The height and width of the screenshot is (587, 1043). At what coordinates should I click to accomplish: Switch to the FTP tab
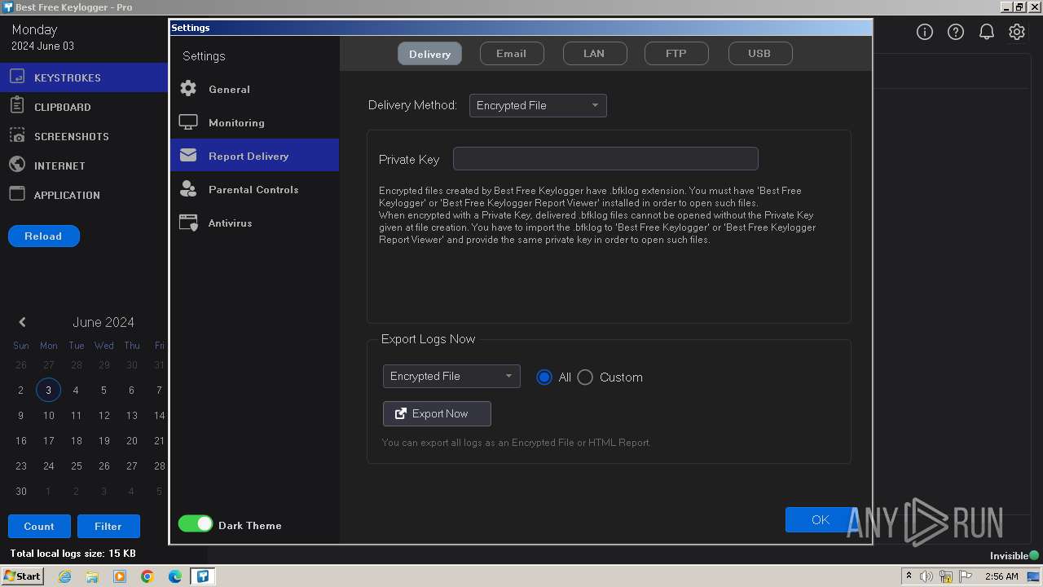(676, 54)
